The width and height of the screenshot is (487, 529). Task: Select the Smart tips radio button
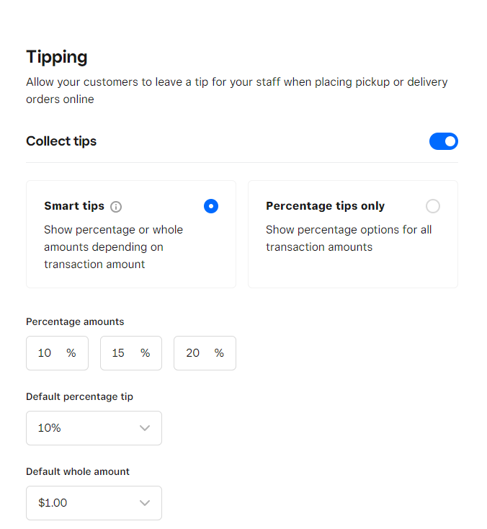pos(211,206)
